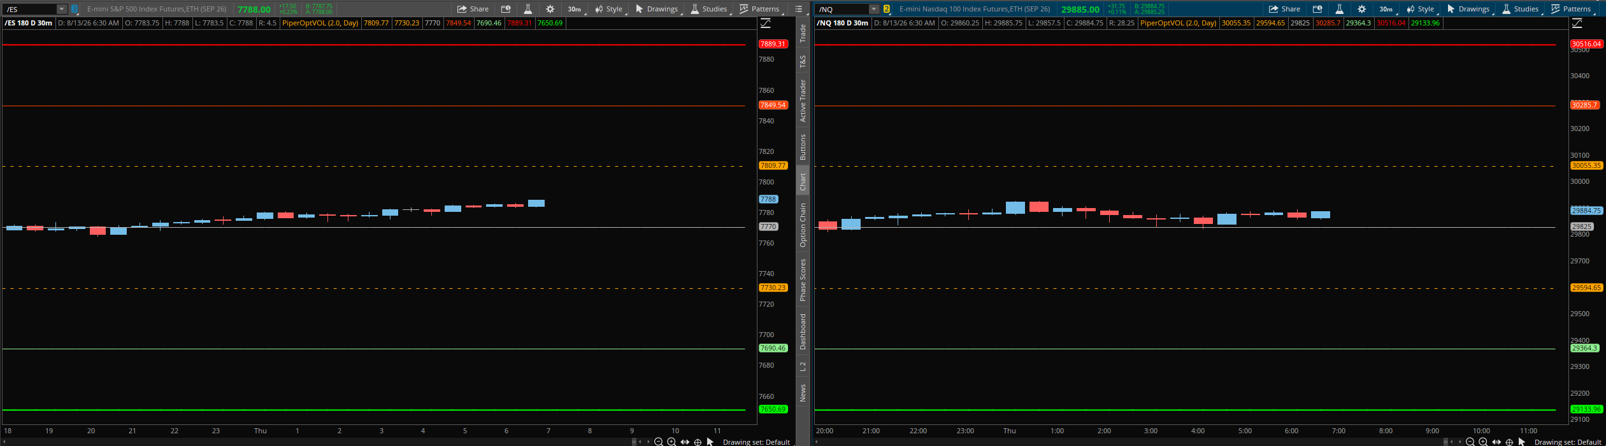Select the pointer cursor tool on /NQ chart

pos(1522,442)
